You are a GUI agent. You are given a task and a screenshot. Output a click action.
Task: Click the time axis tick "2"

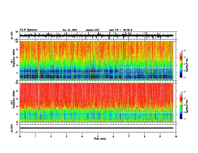tap(51, 136)
